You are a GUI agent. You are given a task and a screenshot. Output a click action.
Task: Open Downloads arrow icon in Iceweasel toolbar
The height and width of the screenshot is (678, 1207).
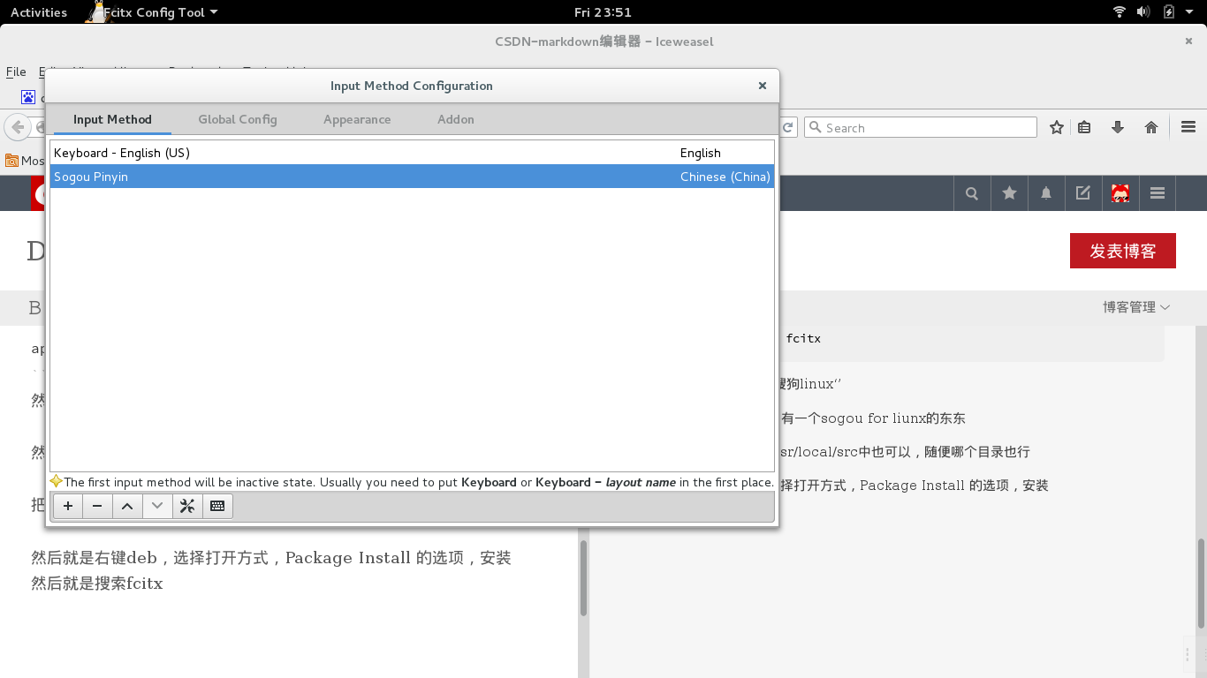pos(1118,127)
